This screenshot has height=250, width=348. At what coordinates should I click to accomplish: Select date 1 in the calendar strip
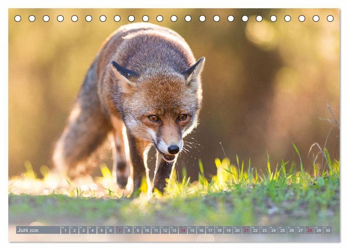65,230
